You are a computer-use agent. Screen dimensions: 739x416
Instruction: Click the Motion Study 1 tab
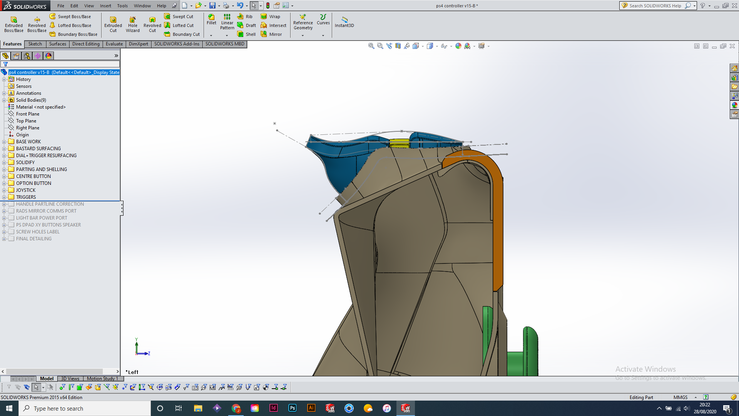pos(102,379)
